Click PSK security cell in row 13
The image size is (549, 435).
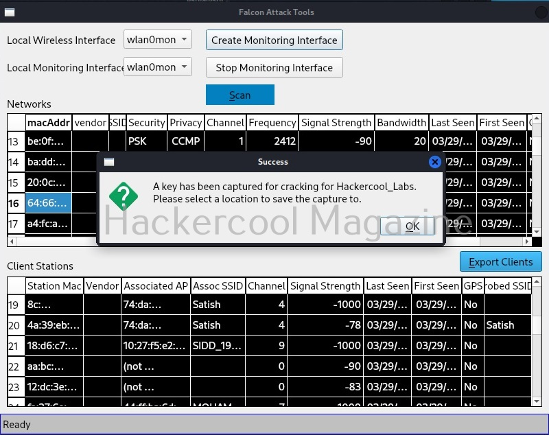pos(147,141)
